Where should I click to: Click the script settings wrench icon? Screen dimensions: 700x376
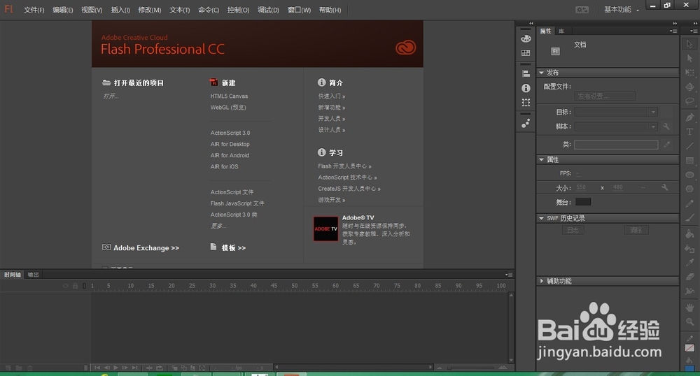click(x=666, y=126)
